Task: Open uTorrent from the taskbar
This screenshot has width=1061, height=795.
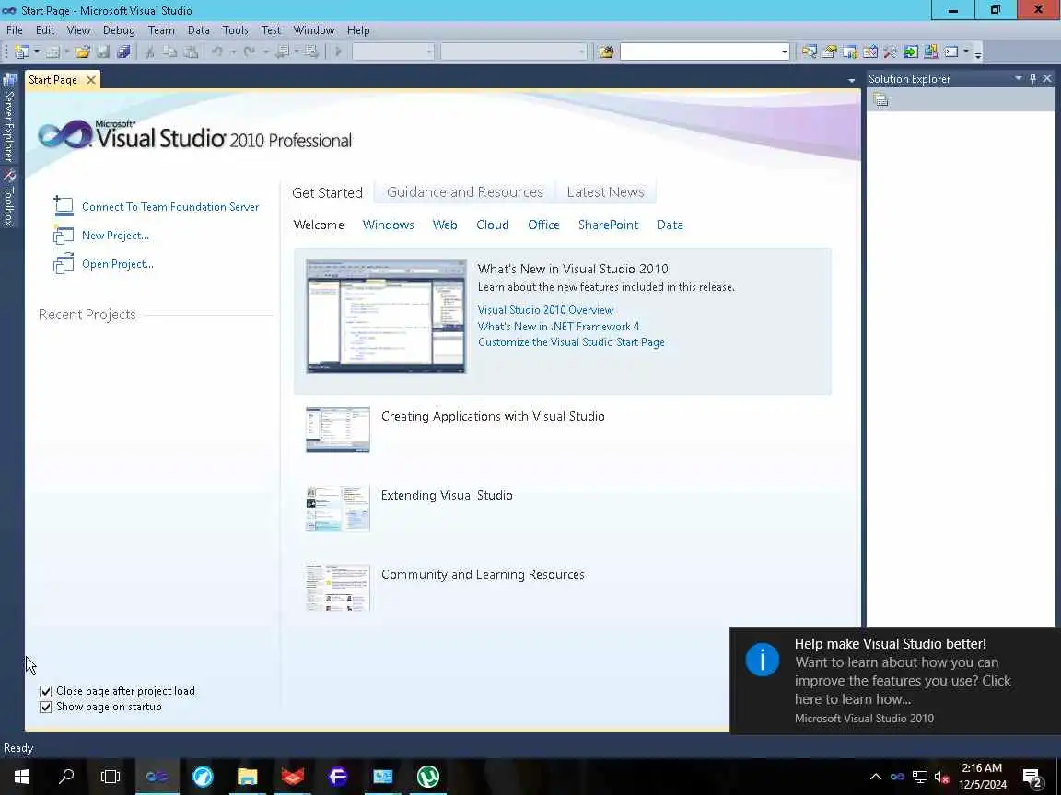Action: tap(427, 776)
